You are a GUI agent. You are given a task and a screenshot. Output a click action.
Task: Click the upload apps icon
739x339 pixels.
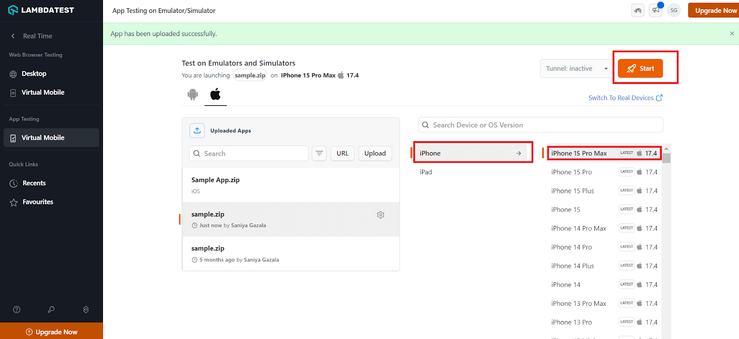point(197,131)
